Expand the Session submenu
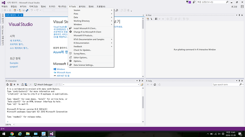245x137 pixels. coord(91,10)
